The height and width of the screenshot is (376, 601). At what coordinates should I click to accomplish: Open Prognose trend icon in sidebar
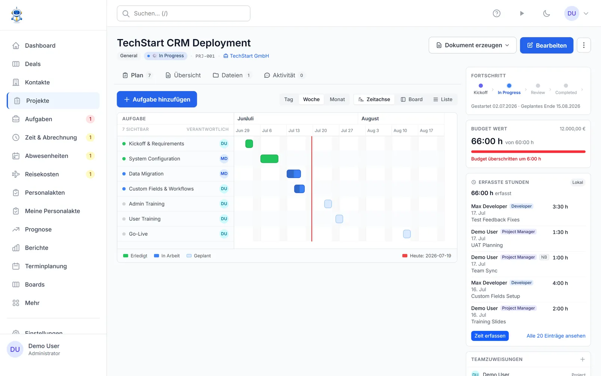click(16, 229)
